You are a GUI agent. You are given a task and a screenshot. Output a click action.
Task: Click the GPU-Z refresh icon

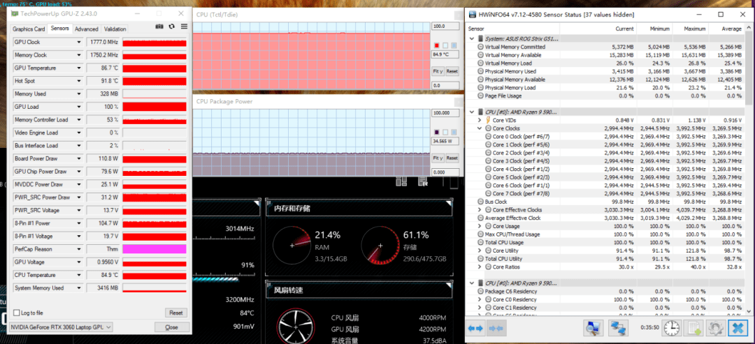pos(171,27)
